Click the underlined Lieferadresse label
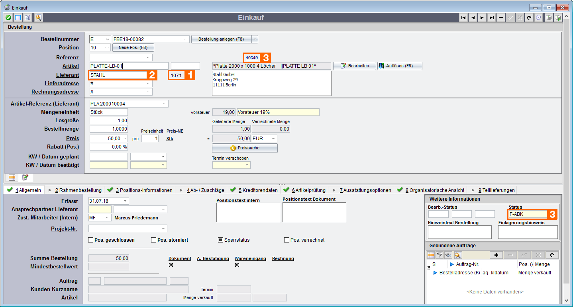573x307 pixels. (x=62, y=84)
